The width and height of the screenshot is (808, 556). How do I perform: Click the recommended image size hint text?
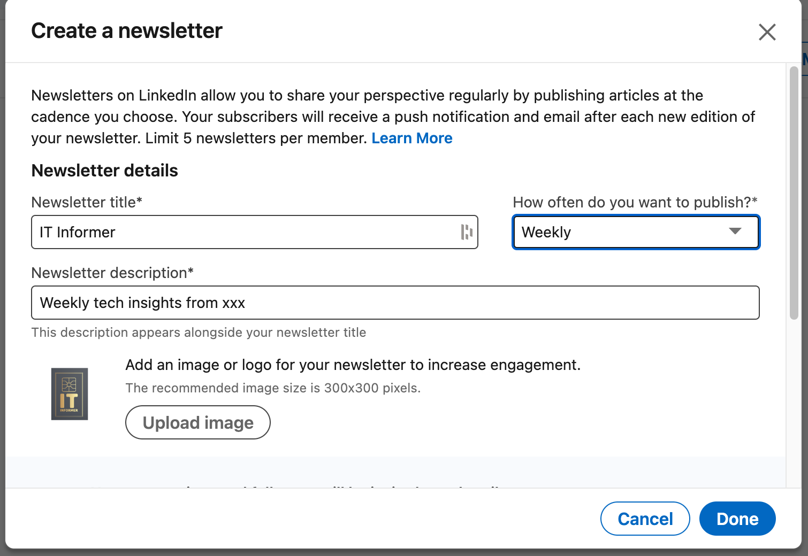tap(273, 388)
